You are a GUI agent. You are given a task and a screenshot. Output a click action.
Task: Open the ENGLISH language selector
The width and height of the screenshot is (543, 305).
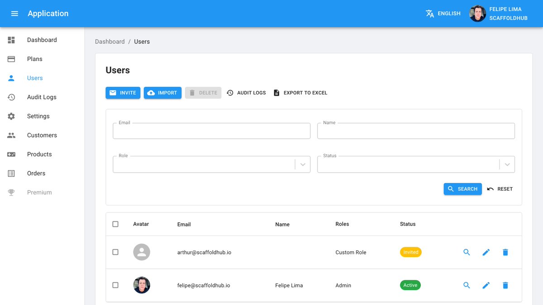point(443,14)
